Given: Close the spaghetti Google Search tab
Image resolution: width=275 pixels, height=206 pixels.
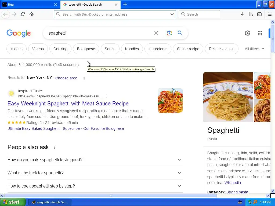Looking at the screenshot, I should tap(116, 5).
